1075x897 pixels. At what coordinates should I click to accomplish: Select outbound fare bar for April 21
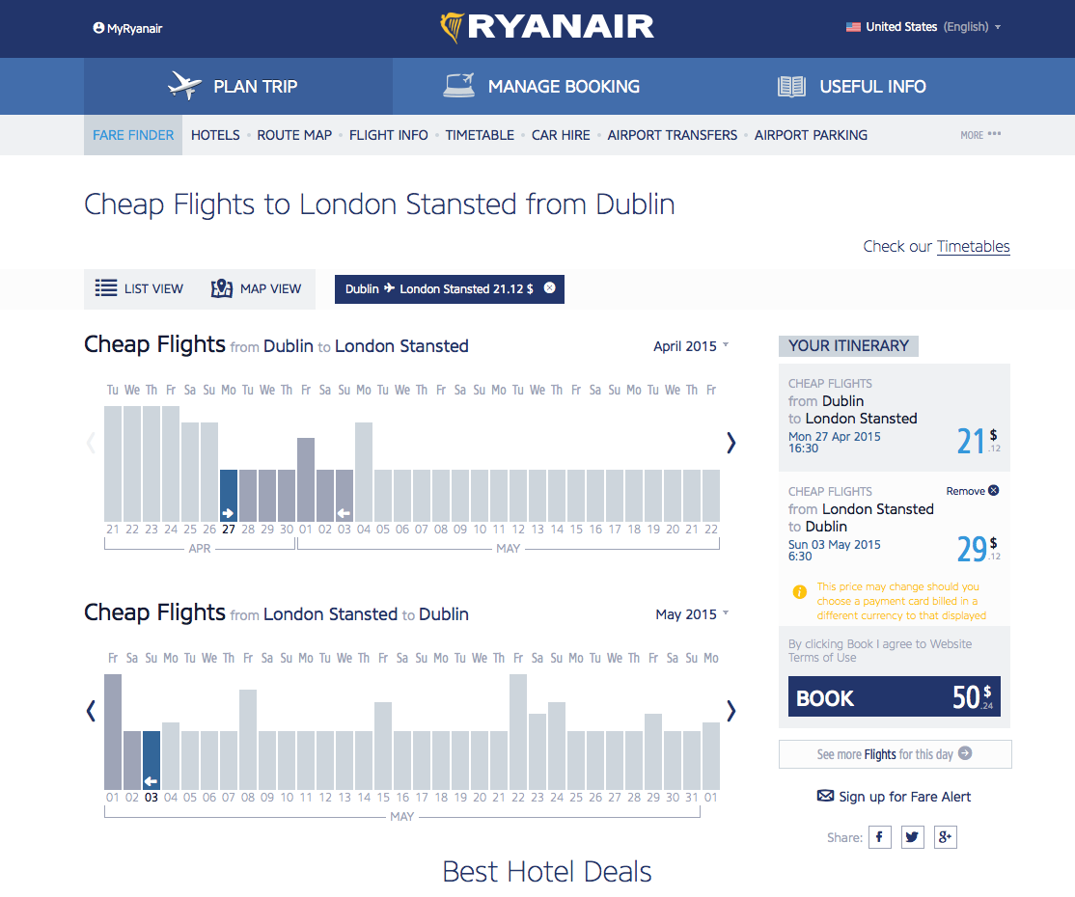pyautogui.click(x=113, y=464)
